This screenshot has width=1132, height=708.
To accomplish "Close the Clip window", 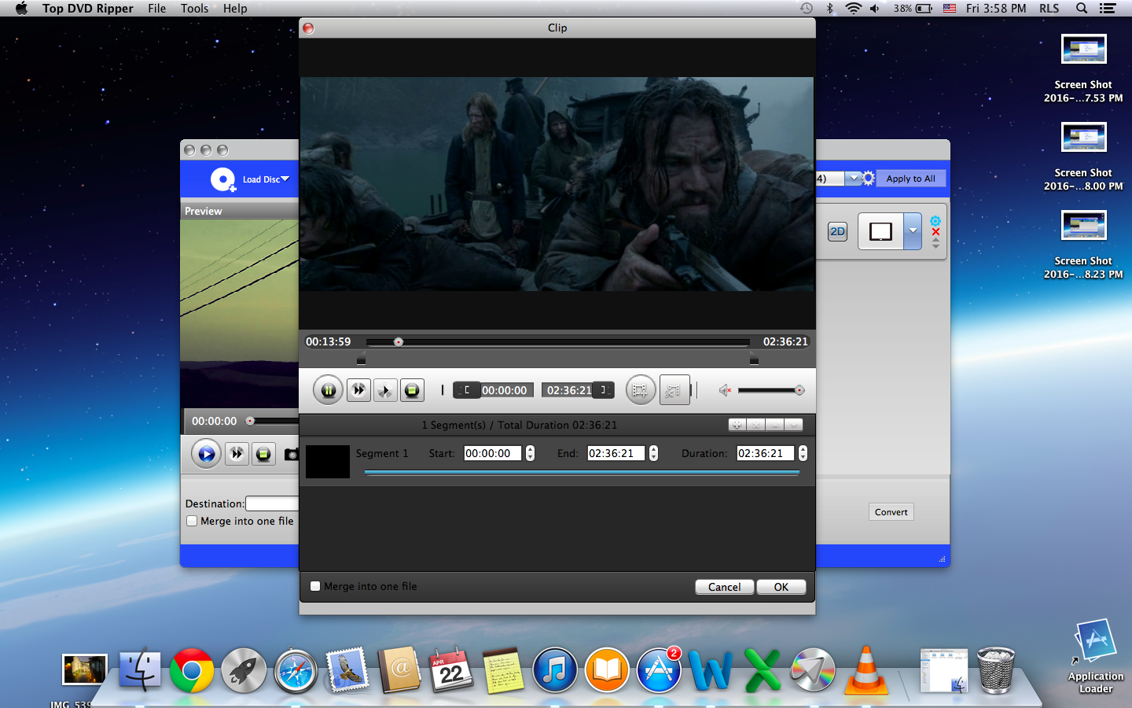I will point(308,28).
